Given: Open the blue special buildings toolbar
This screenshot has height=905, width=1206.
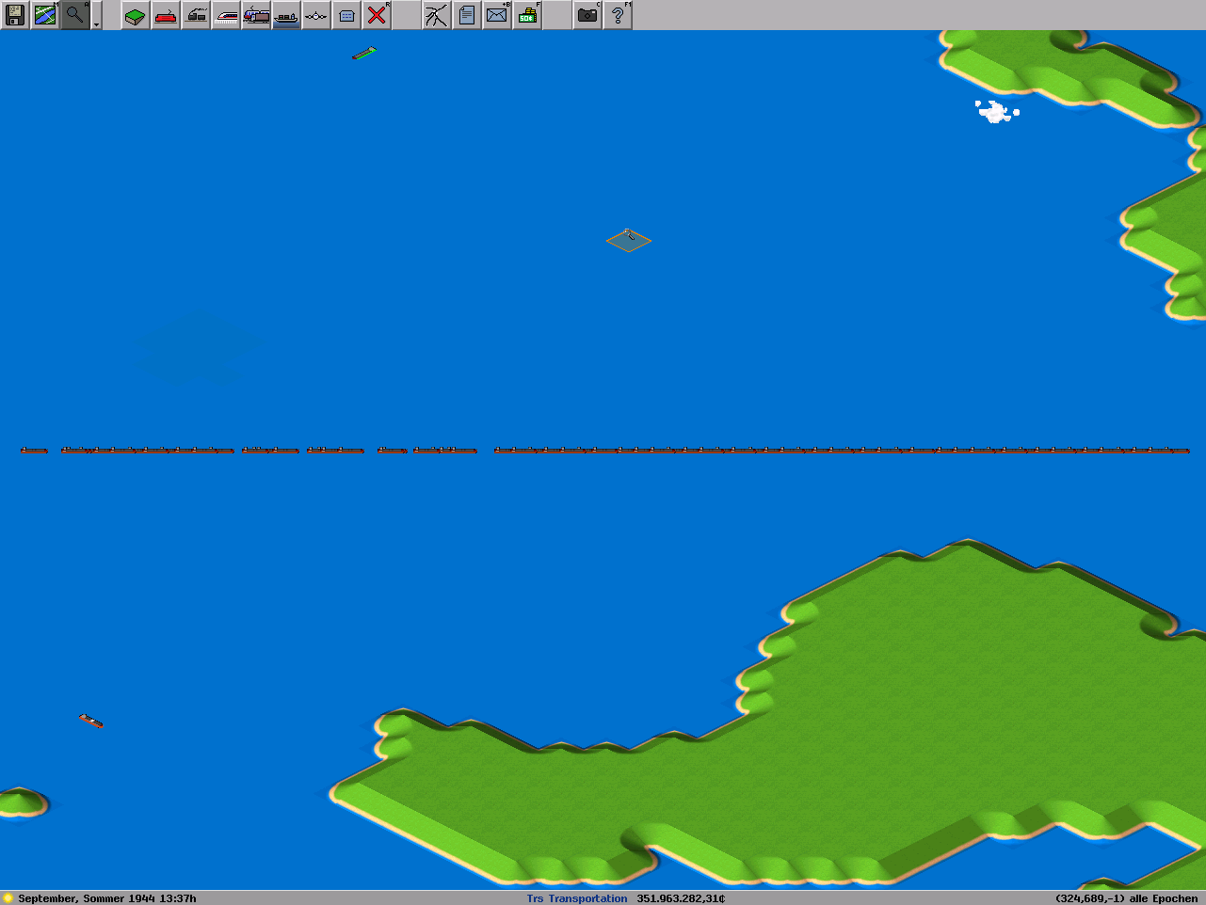Looking at the screenshot, I should point(346,15).
